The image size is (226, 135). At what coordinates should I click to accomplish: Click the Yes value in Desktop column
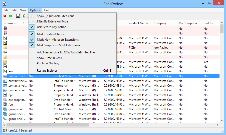point(206,62)
